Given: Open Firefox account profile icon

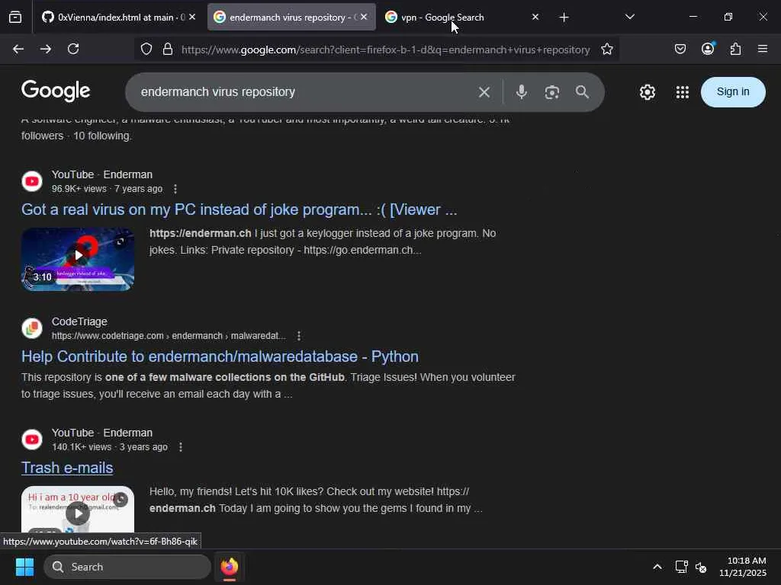Looking at the screenshot, I should point(708,49).
